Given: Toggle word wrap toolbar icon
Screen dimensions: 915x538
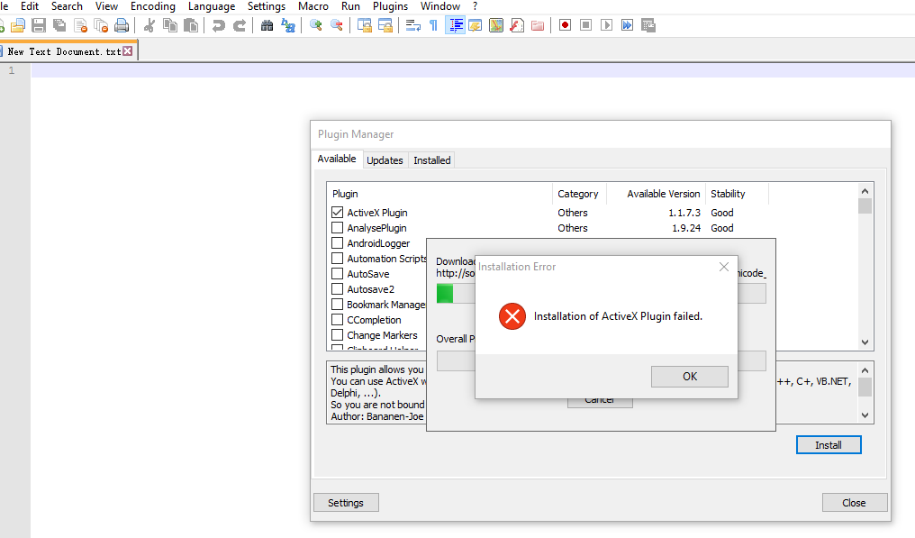Looking at the screenshot, I should coord(413,26).
